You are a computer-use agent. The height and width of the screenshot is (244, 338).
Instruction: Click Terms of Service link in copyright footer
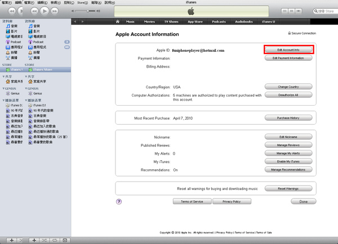coord(244,233)
